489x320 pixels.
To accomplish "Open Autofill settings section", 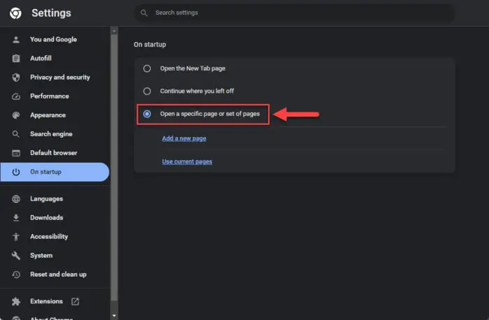I will coord(55,58).
